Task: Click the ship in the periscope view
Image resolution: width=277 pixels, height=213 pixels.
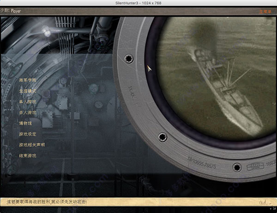Action: click(222, 92)
